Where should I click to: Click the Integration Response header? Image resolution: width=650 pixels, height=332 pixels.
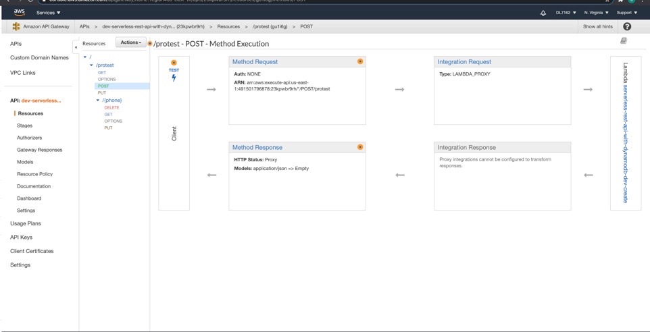467,147
